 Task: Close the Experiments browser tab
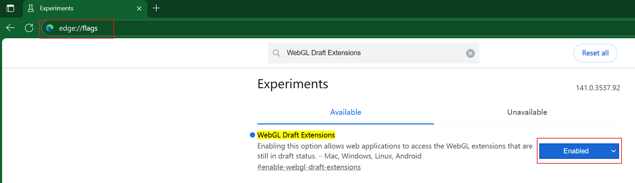[x=139, y=8]
